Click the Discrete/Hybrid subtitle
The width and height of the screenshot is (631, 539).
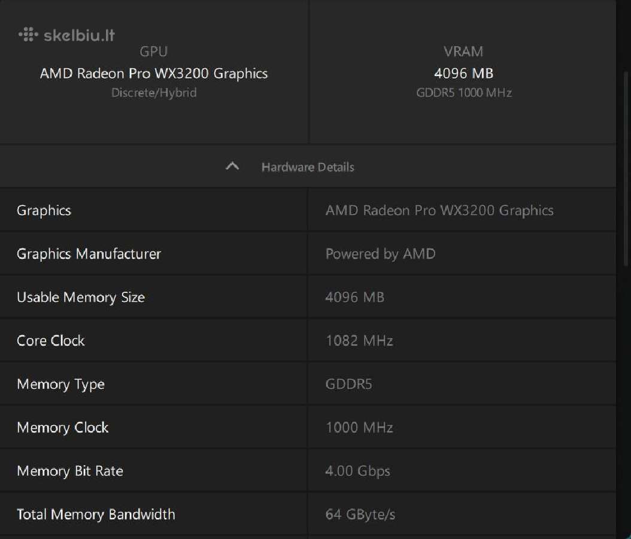pyautogui.click(x=154, y=93)
